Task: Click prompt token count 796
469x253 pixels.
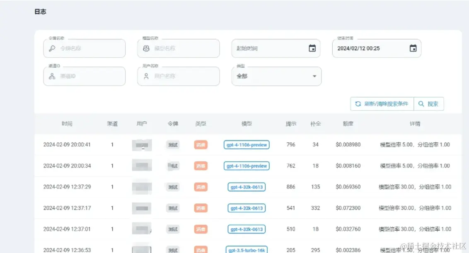Action: (x=291, y=145)
